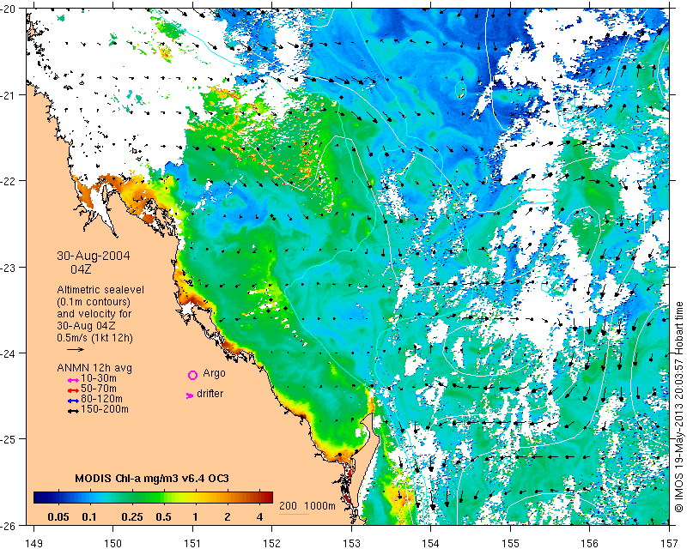Click the '151' longitude axis label
This screenshot has height=549, width=687.
click(x=192, y=543)
